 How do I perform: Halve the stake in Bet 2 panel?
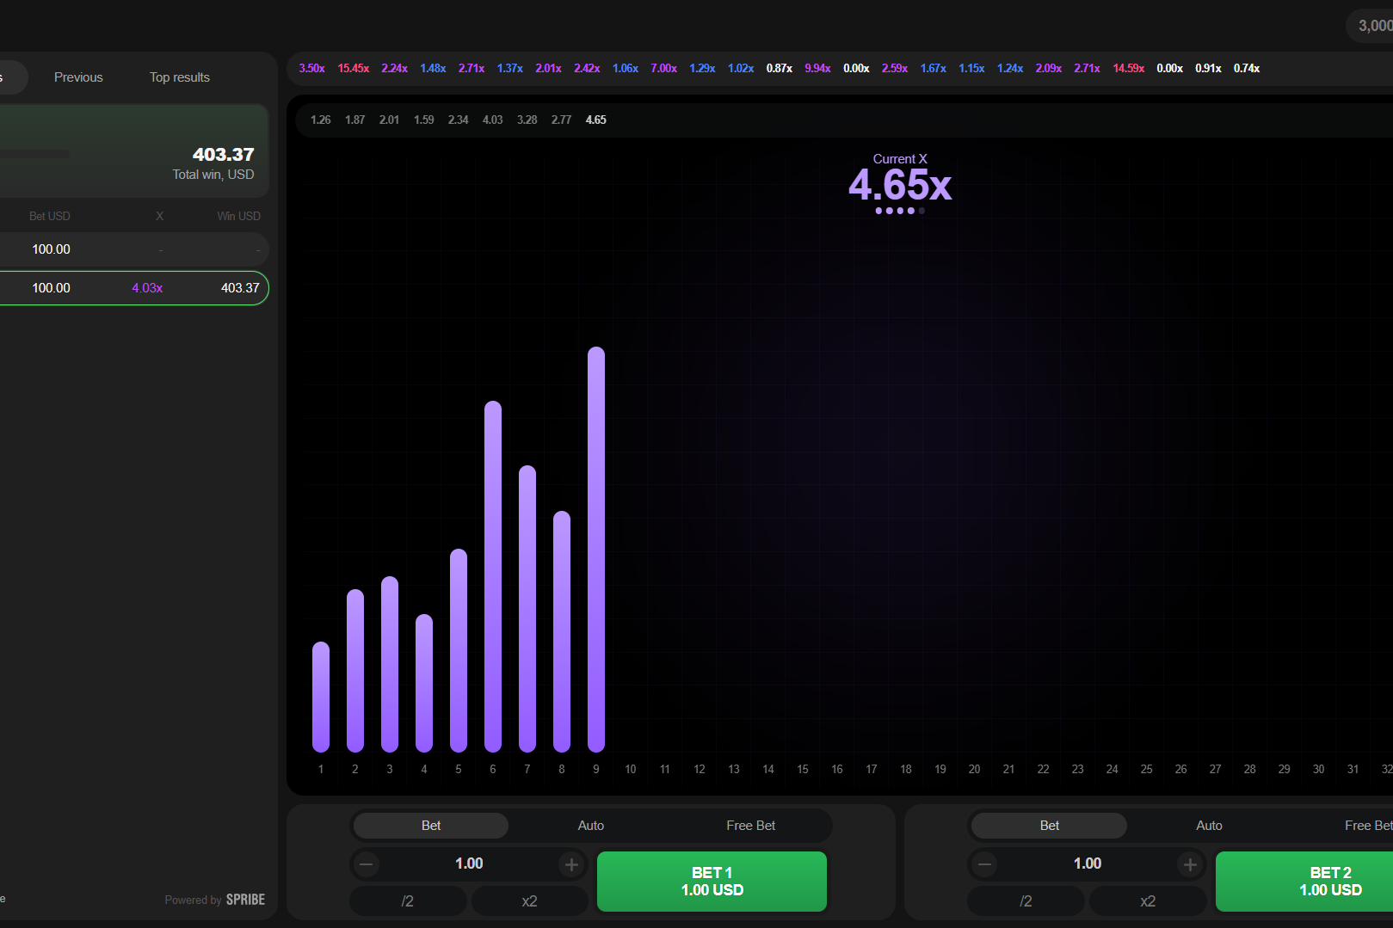(x=1026, y=900)
